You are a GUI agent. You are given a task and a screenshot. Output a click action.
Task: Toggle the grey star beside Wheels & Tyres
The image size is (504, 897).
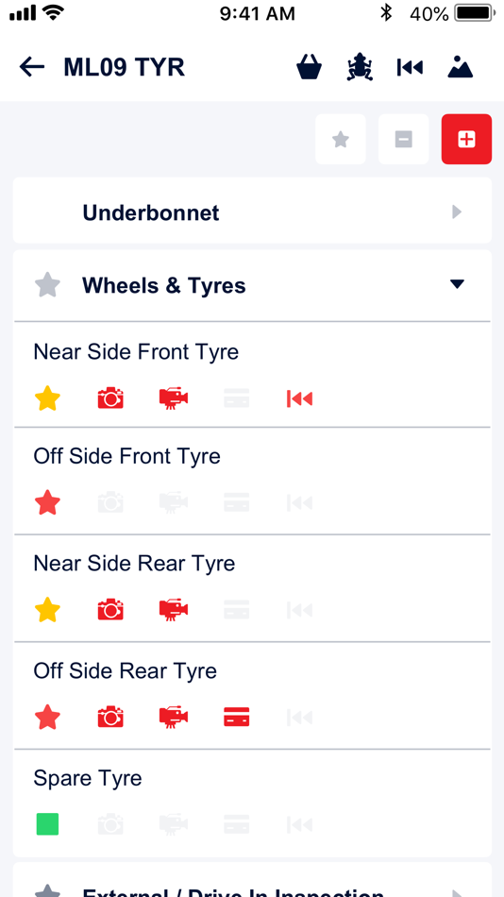47,285
